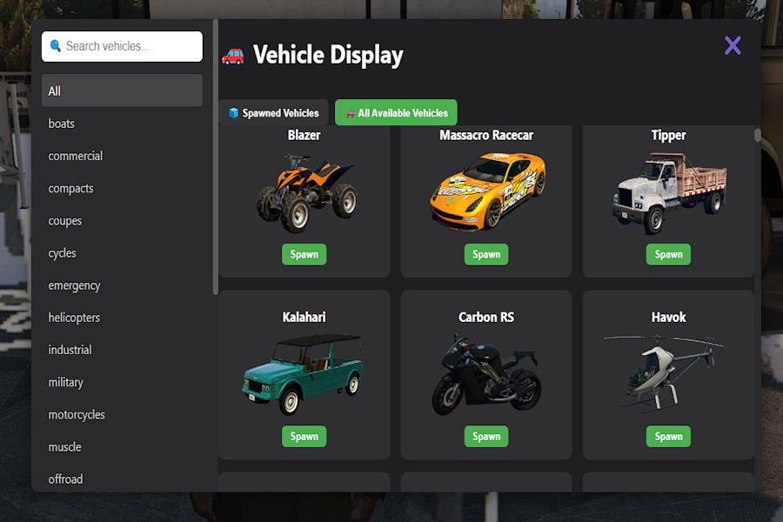Click the Carbon RS title text
The height and width of the screenshot is (522, 783).
coord(486,318)
